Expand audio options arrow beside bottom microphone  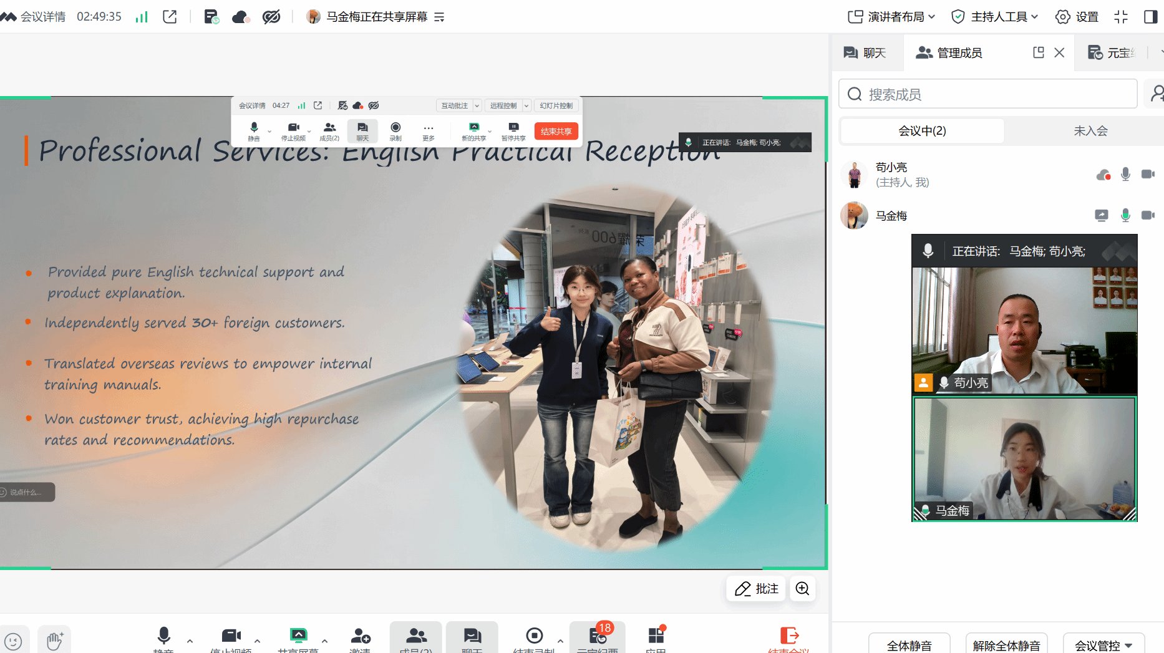[x=190, y=641]
